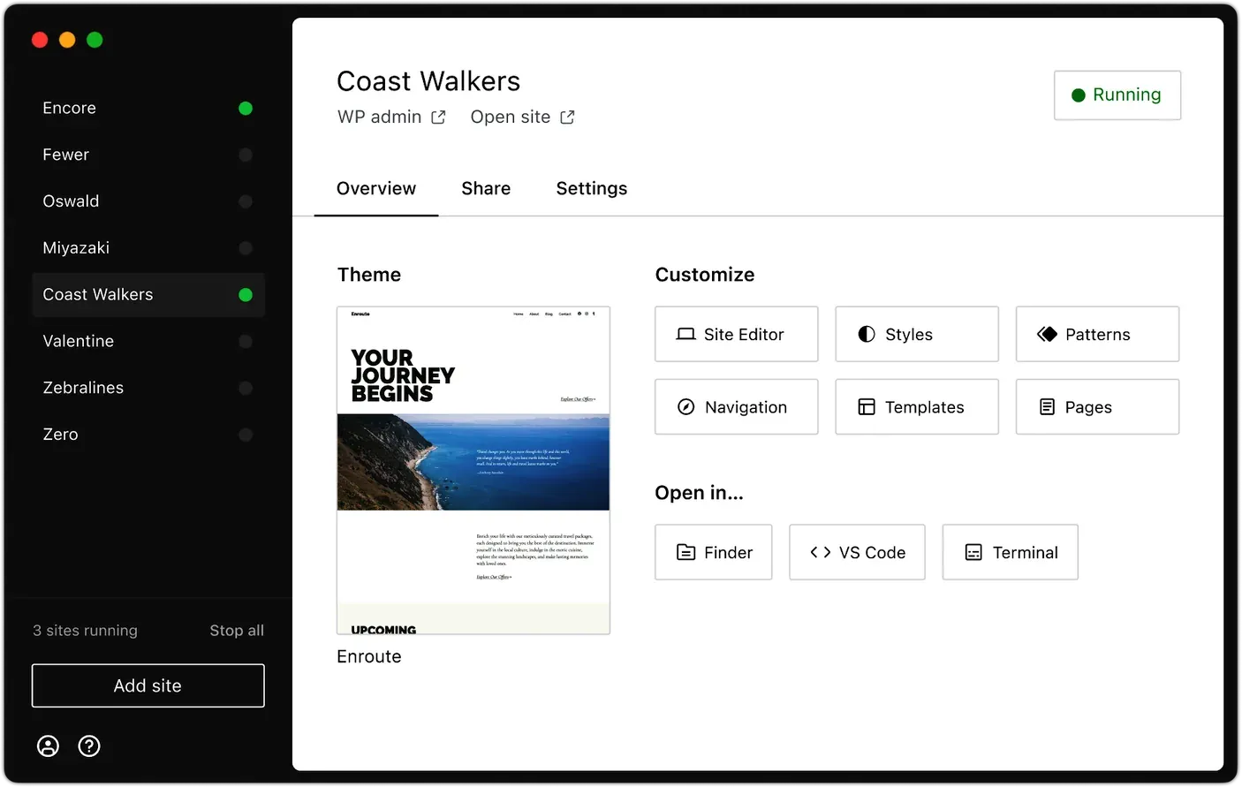This screenshot has width=1242, height=787.
Task: Open the site in Terminal
Action: [x=1010, y=552]
